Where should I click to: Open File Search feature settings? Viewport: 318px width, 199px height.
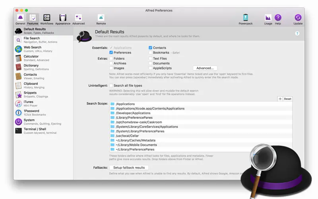43,40
